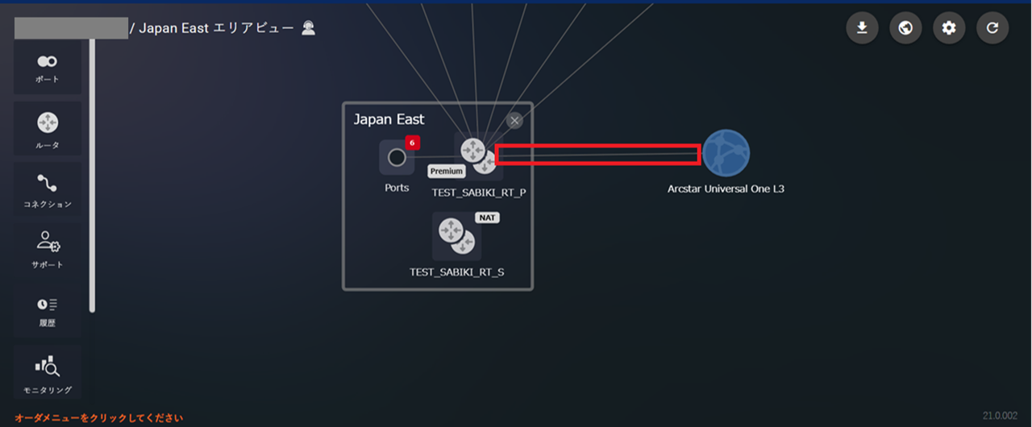The width and height of the screenshot is (1032, 427).
Task: Click the refresh icon button
Action: 992,28
